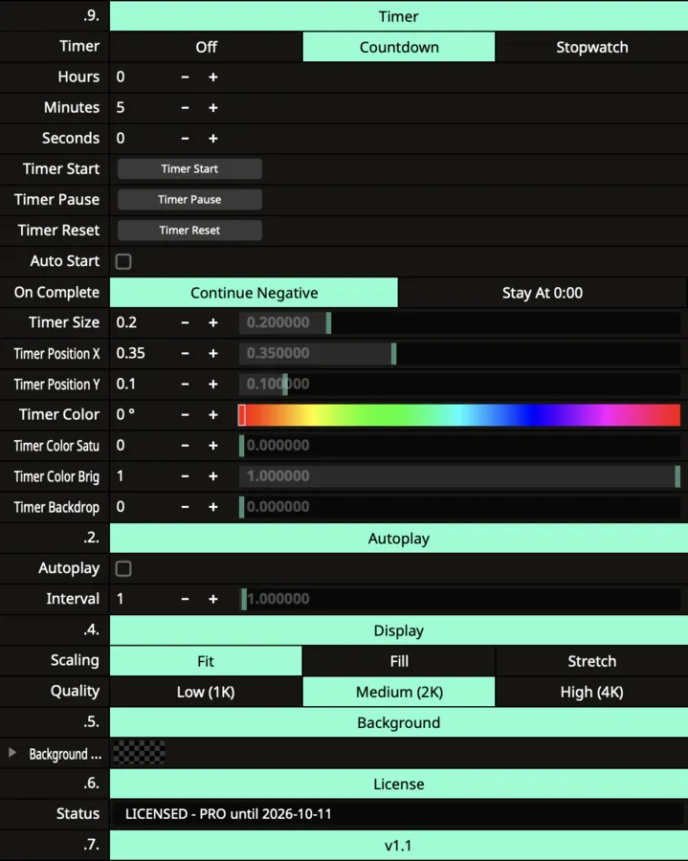The width and height of the screenshot is (688, 861).
Task: Click the Timer Start button
Action: click(x=189, y=168)
